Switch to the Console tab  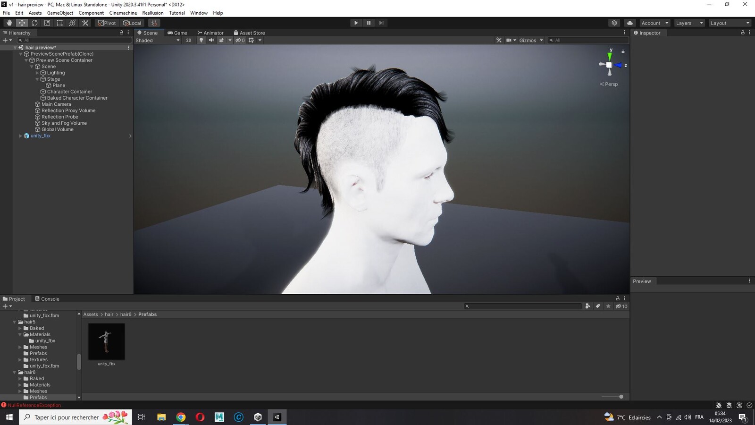coord(47,299)
